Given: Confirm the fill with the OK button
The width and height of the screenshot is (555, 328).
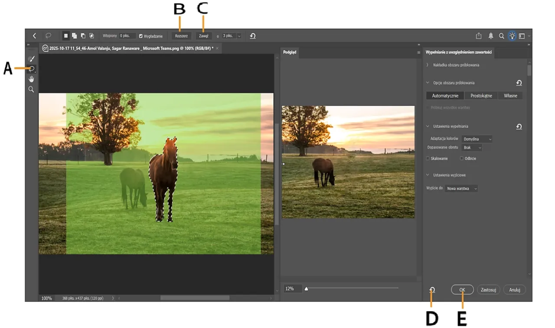Looking at the screenshot, I should click(462, 289).
